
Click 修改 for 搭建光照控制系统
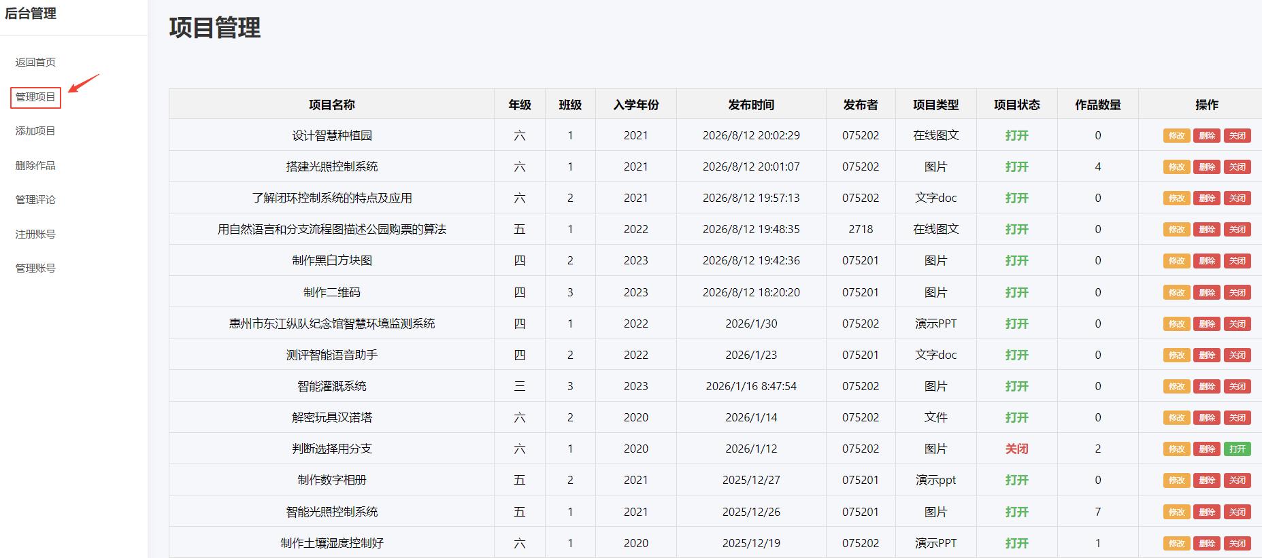pyautogui.click(x=1176, y=167)
